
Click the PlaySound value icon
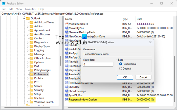[x=67, y=70]
